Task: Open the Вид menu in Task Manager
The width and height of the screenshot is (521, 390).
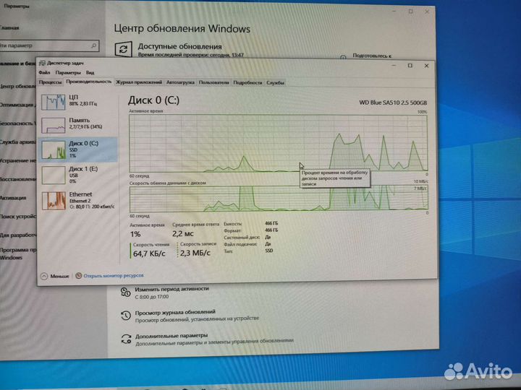Action: point(90,72)
